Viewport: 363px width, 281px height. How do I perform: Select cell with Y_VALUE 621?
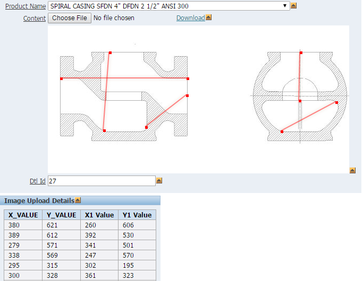[61, 225]
